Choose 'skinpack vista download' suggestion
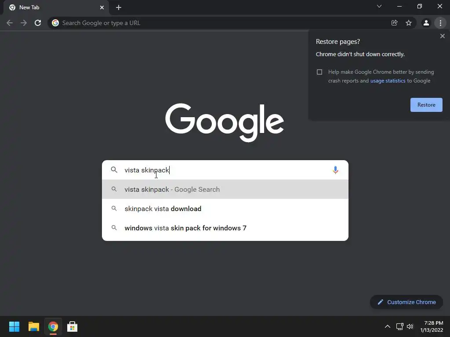Screen dimensions: 450x337 225,208
